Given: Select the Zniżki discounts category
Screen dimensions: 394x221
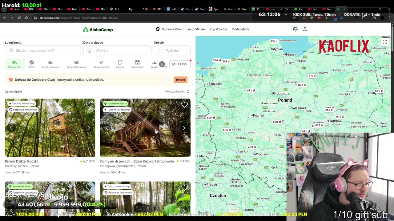Looking at the screenshot, I should coord(31,64).
